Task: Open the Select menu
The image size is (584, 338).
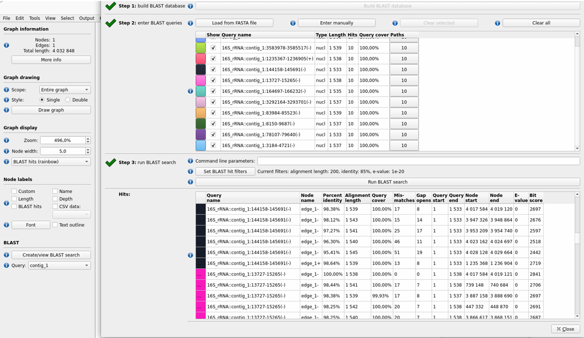Action: tap(67, 18)
